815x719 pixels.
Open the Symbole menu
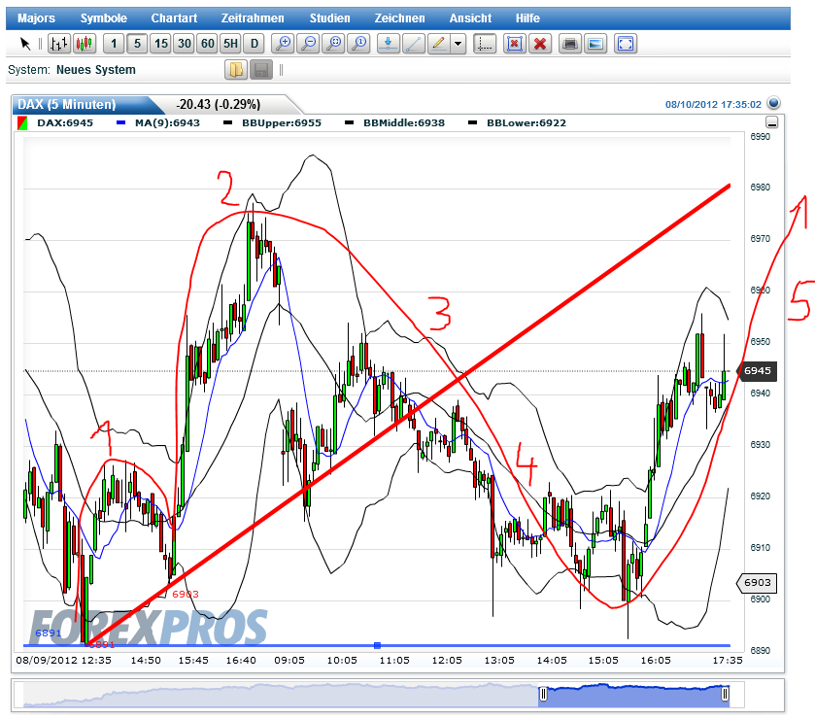[103, 18]
